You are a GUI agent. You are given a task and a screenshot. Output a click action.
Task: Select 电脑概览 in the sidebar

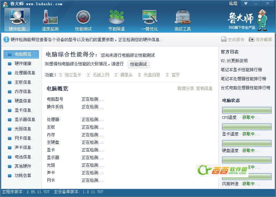pos(21,54)
